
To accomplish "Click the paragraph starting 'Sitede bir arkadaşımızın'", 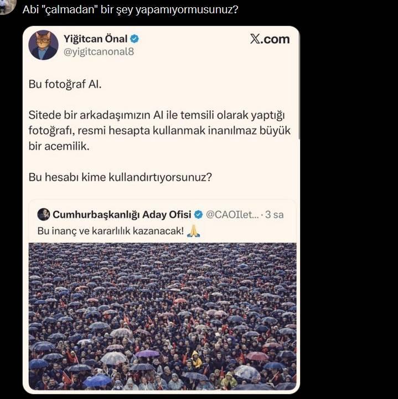I will [x=159, y=131].
